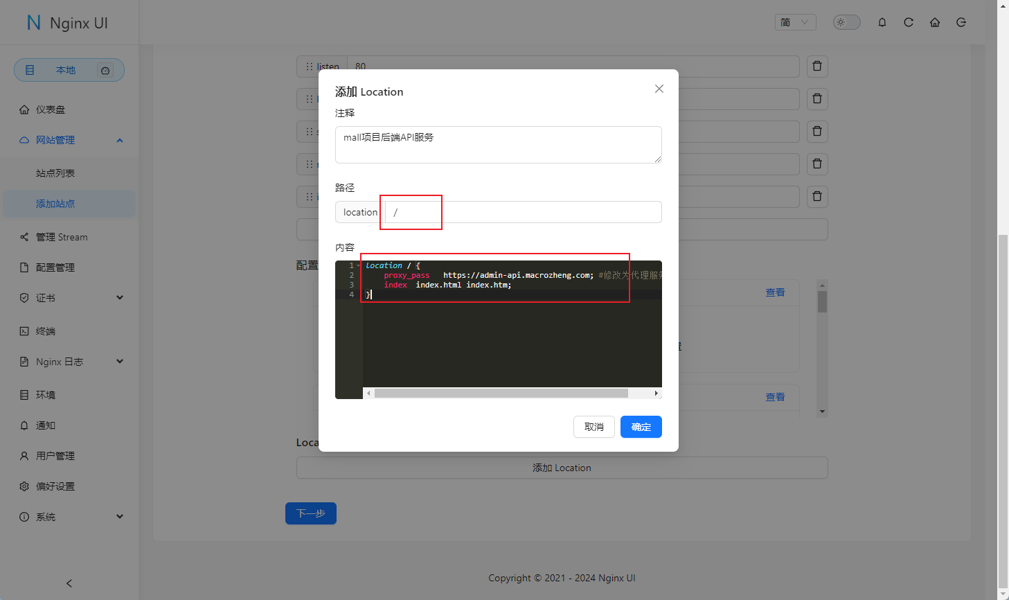Click the 'index index.html index.htm;' code line
Screen dimensions: 1009x600
[447, 285]
